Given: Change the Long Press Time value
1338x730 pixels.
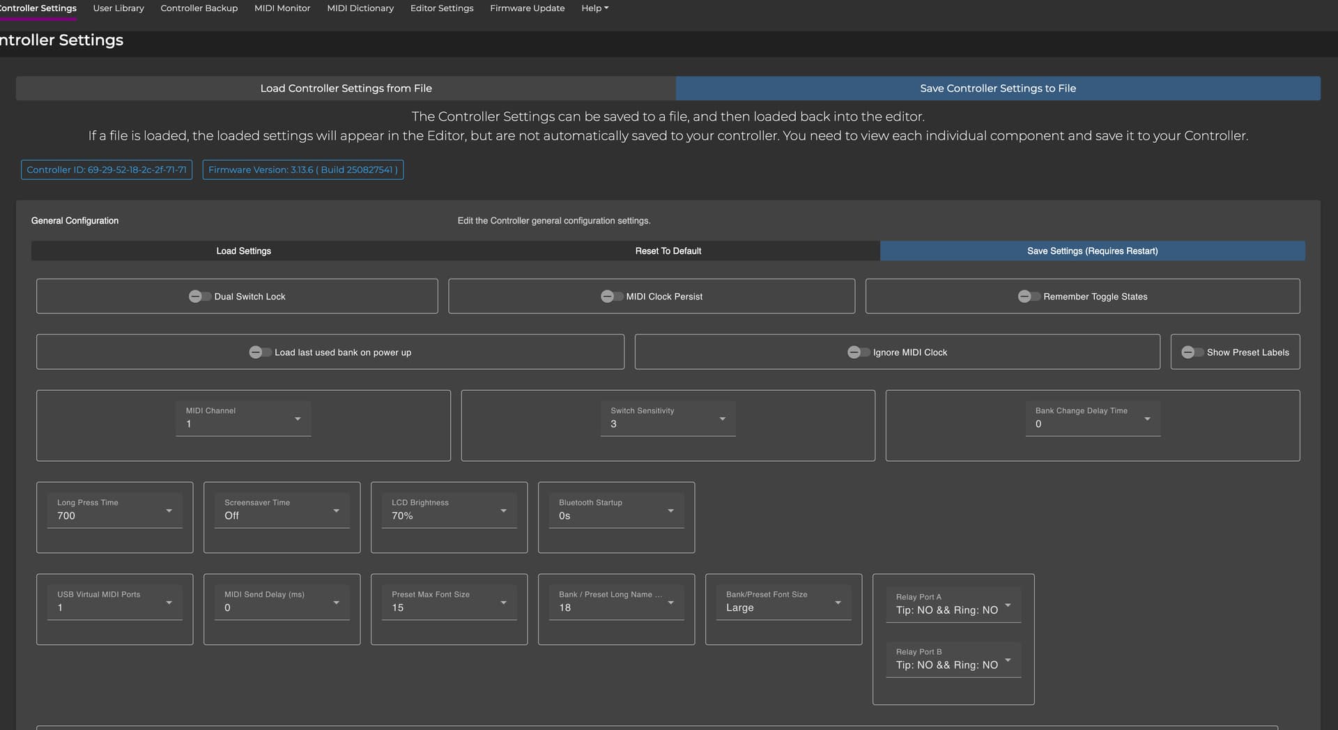Looking at the screenshot, I should coord(114,511).
